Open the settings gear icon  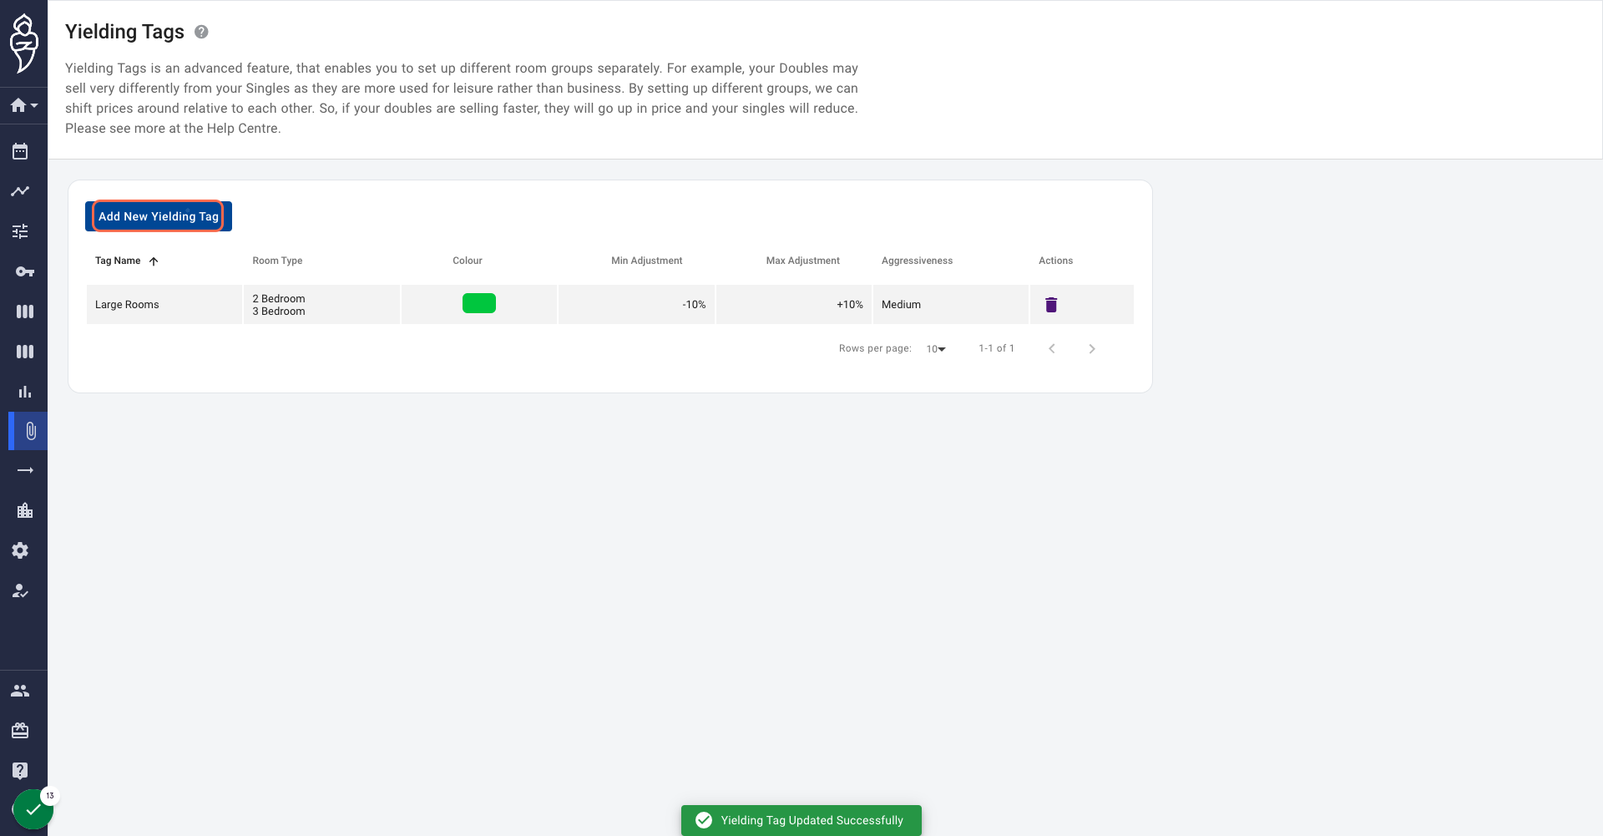21,550
